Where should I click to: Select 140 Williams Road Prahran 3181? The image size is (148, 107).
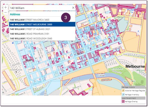tap(42, 34)
